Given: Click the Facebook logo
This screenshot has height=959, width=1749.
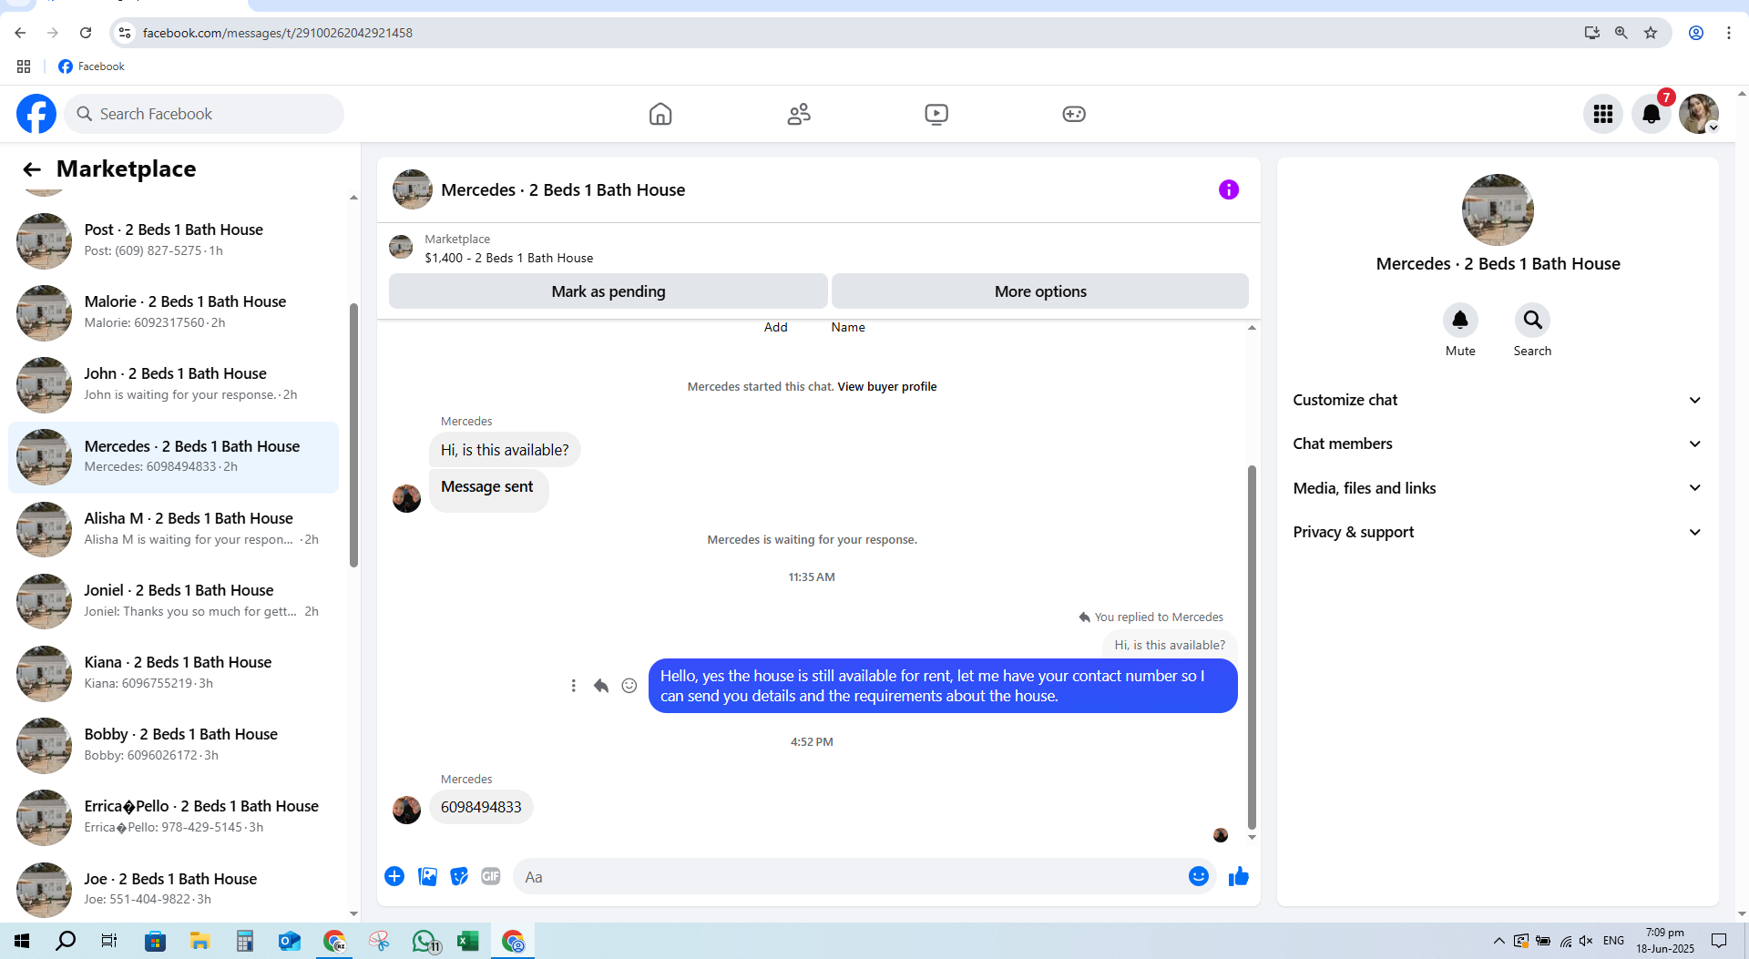Looking at the screenshot, I should pos(36,114).
